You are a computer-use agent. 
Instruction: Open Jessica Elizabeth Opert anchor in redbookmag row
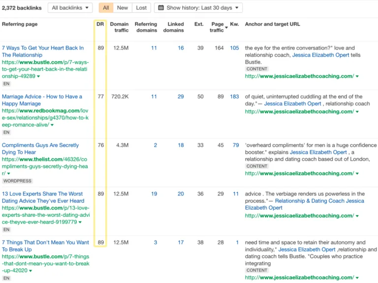(293, 104)
